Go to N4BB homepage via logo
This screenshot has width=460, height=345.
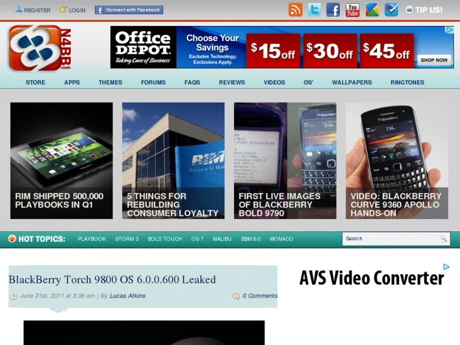click(40, 48)
